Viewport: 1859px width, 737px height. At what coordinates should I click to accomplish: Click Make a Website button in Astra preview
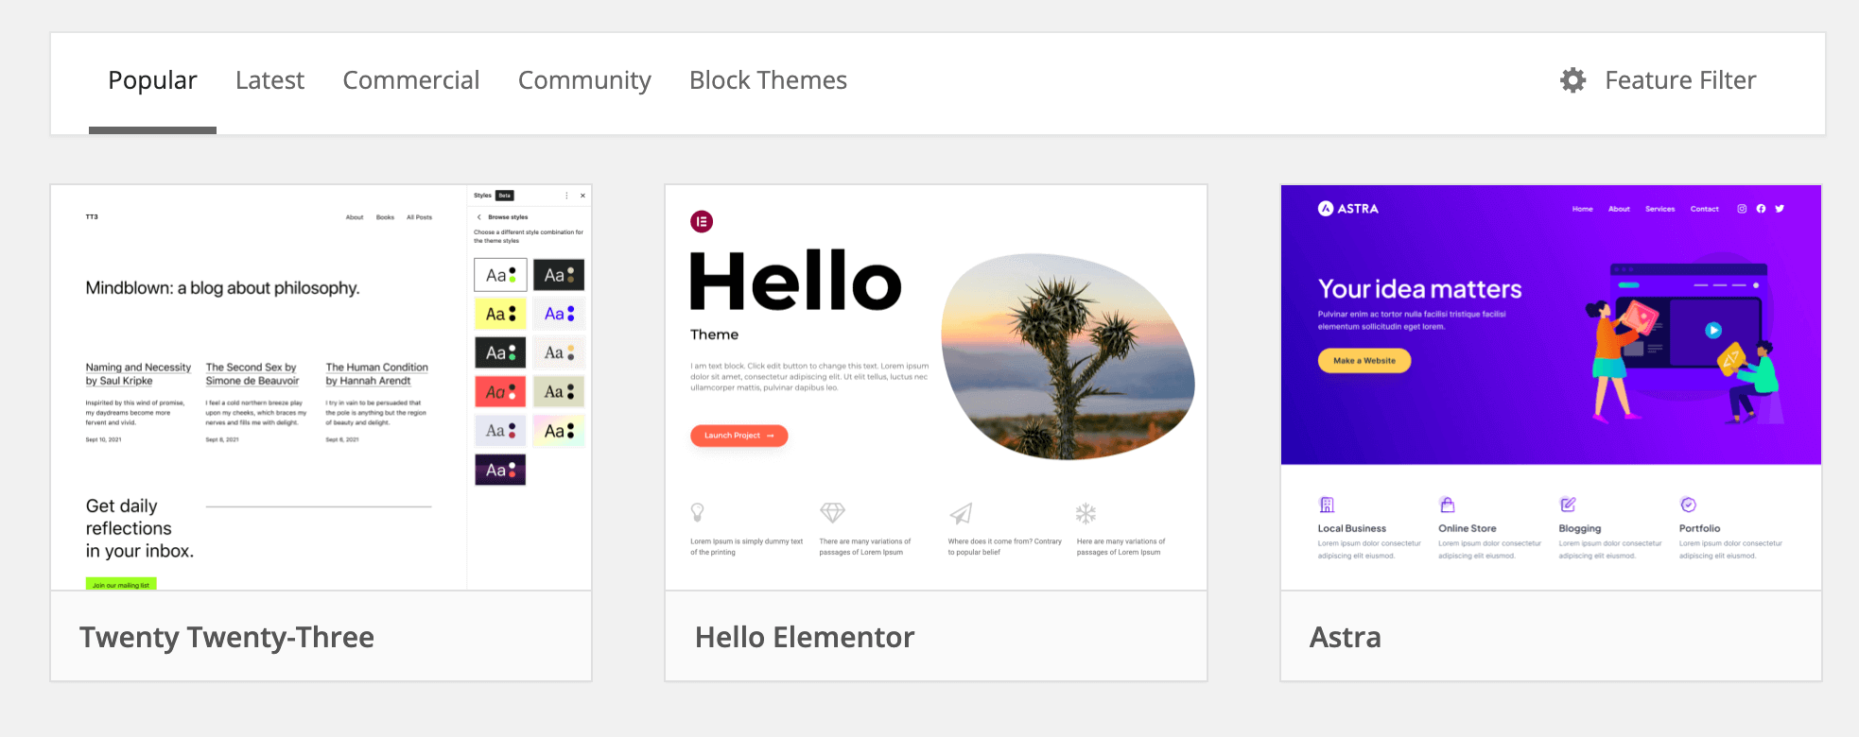[1364, 360]
